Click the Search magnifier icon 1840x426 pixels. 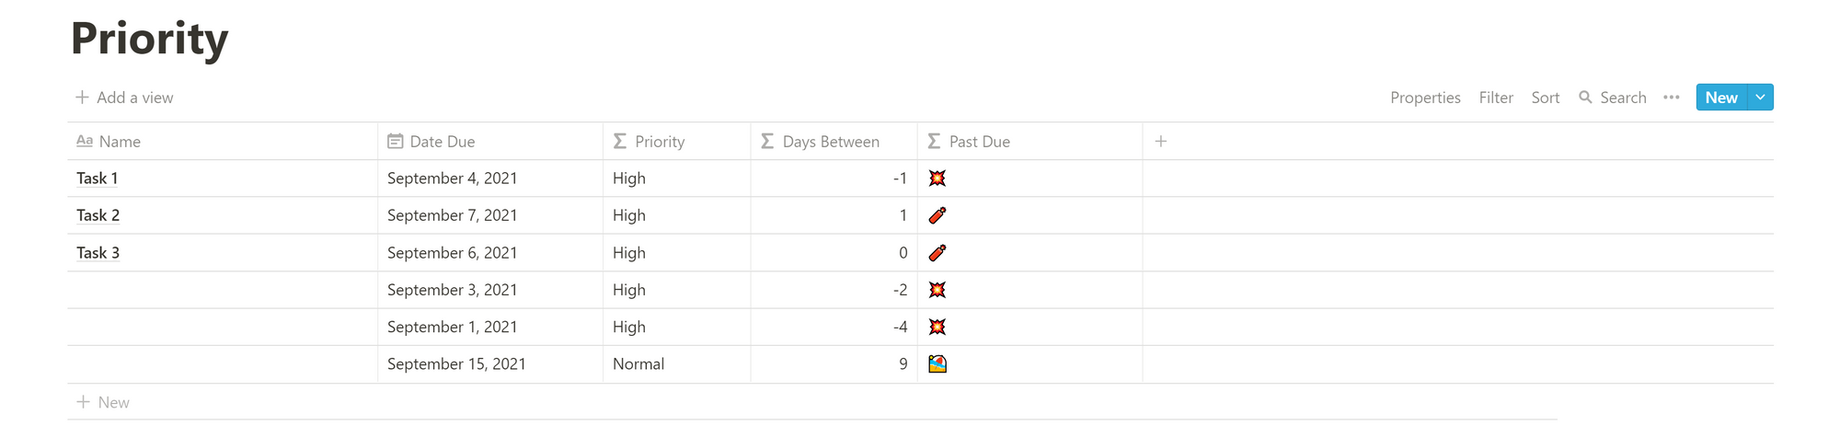click(x=1585, y=97)
